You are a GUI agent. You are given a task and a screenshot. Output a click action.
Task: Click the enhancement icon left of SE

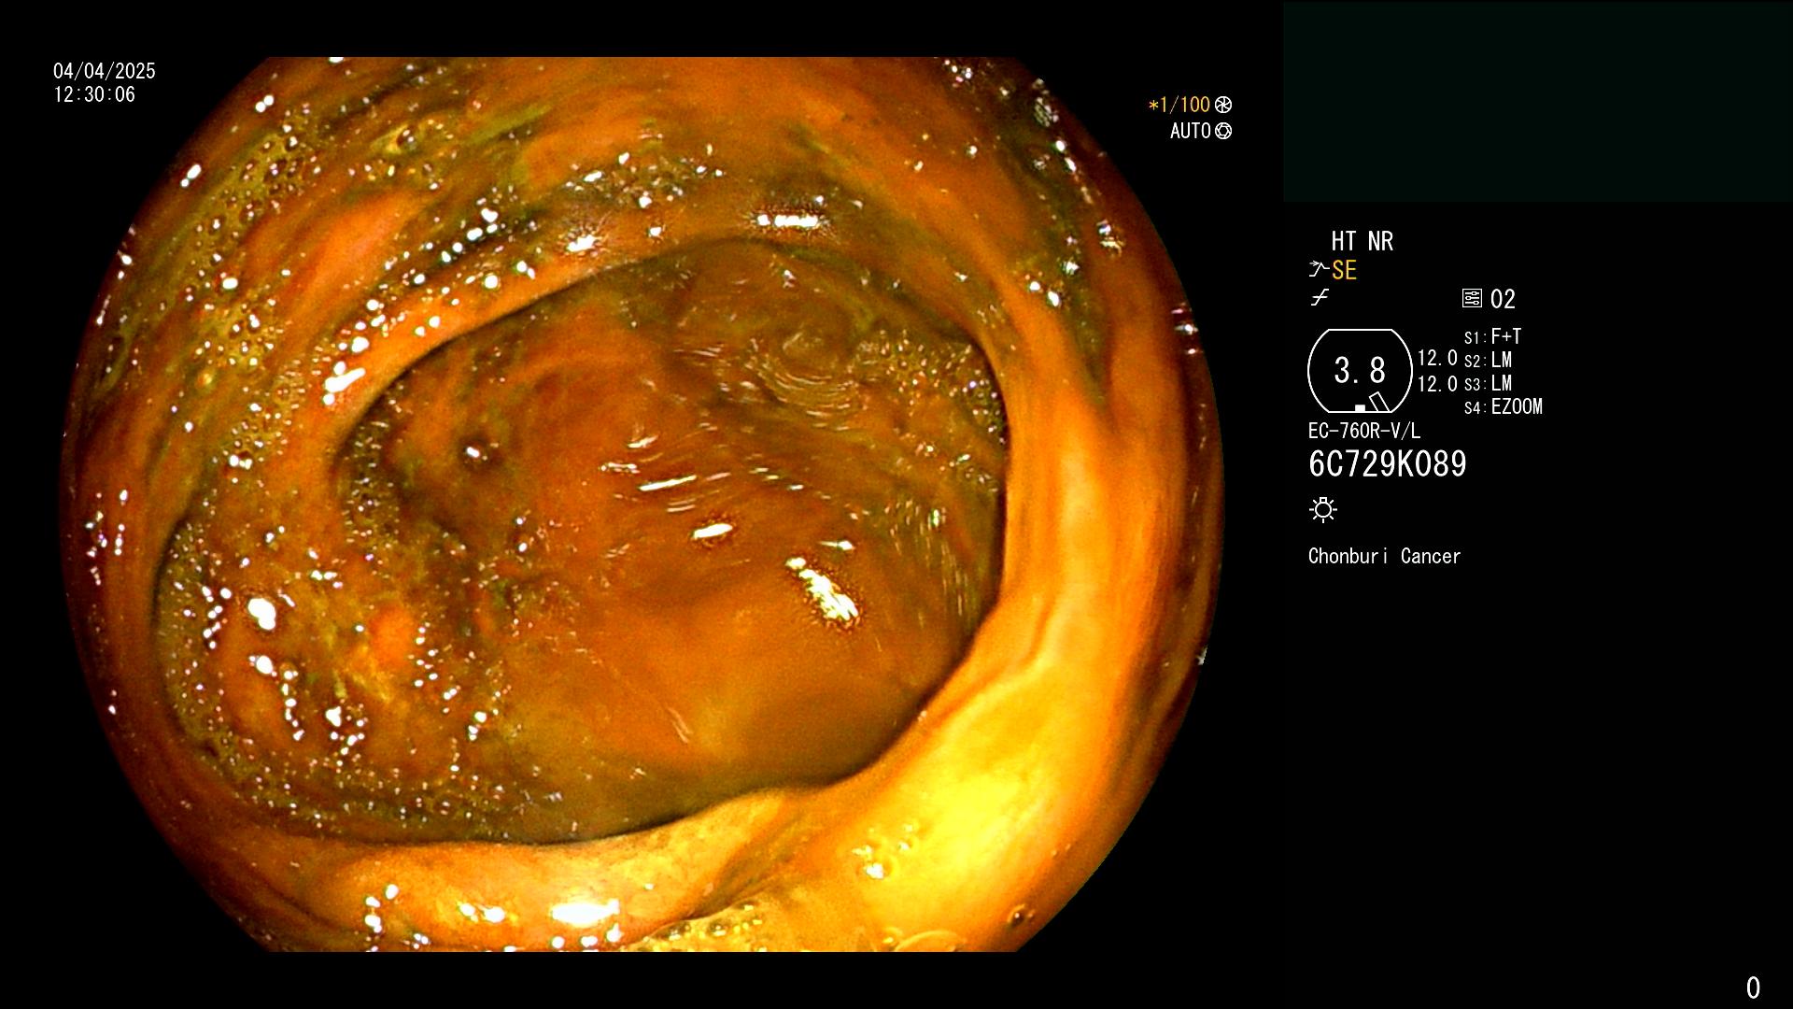1319,270
